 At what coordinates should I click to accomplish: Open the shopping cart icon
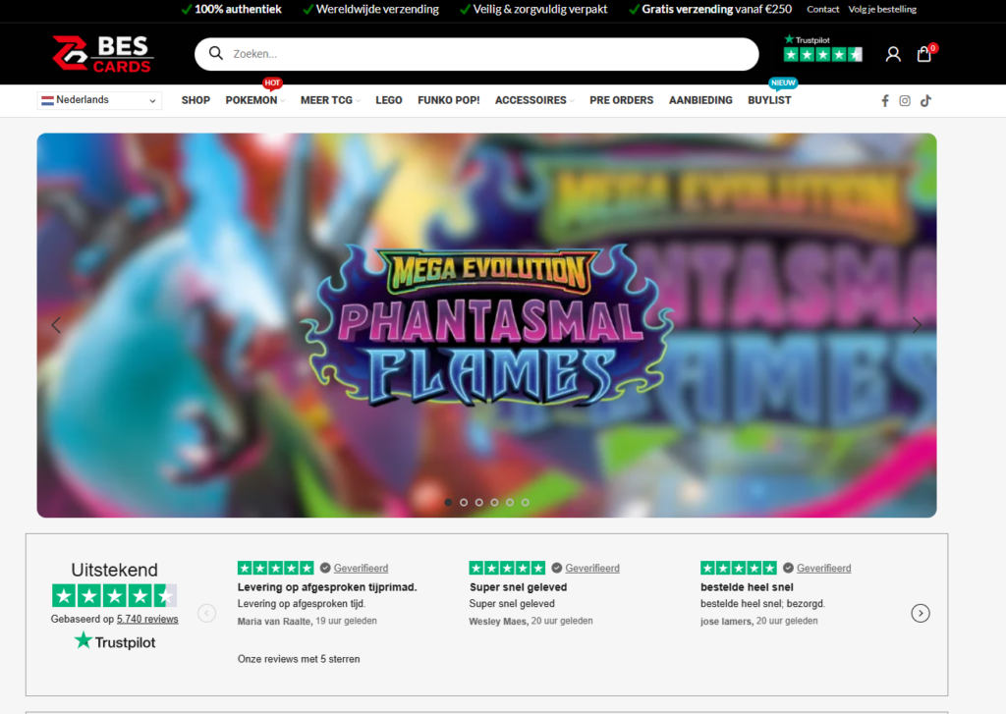click(923, 54)
